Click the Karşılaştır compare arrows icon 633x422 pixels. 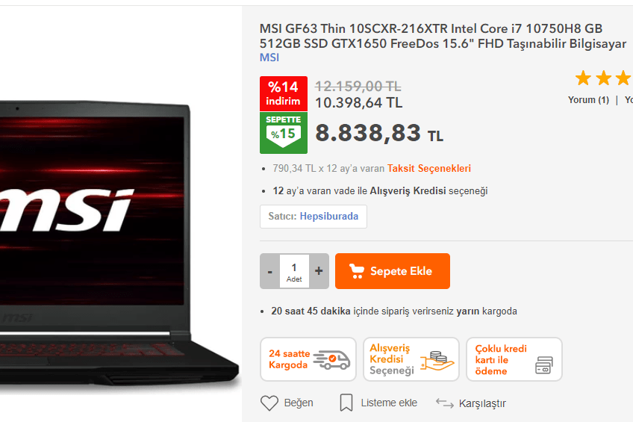pos(445,403)
